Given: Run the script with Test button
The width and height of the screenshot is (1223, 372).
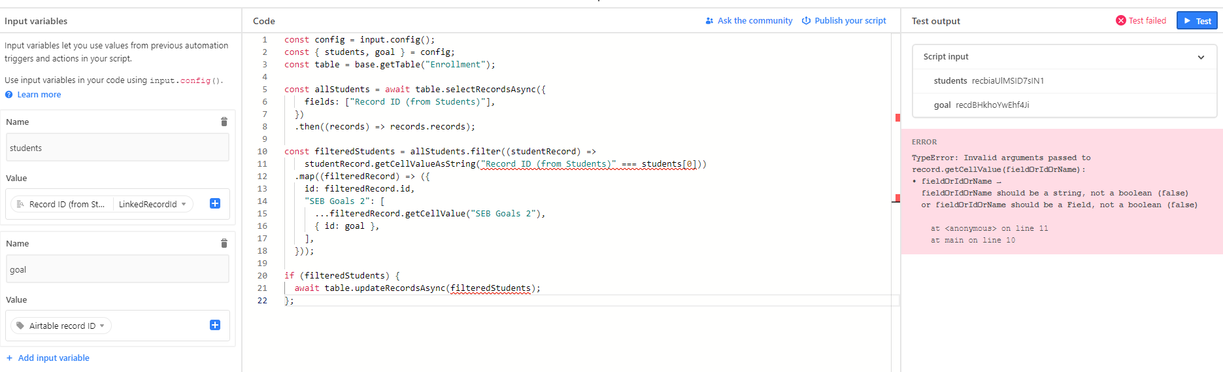Looking at the screenshot, I should coord(1197,20).
